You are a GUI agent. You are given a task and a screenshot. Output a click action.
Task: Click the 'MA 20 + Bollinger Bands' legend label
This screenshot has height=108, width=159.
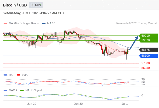pyautogui.click(x=24, y=23)
